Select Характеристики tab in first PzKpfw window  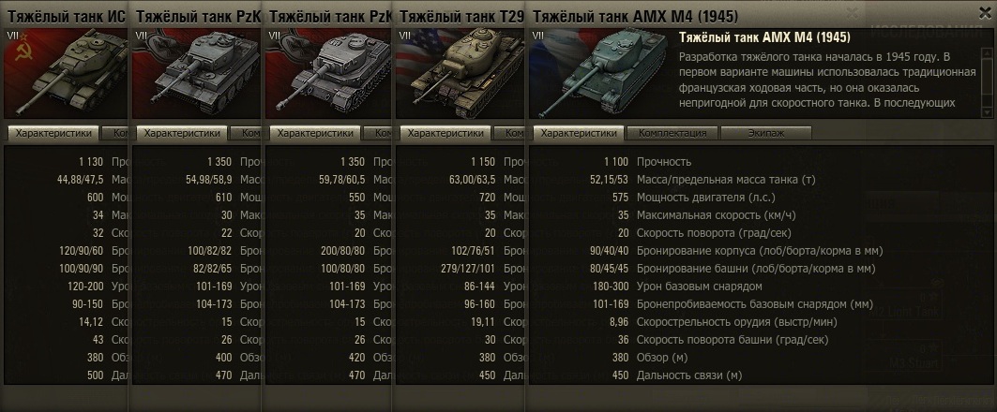tap(182, 133)
